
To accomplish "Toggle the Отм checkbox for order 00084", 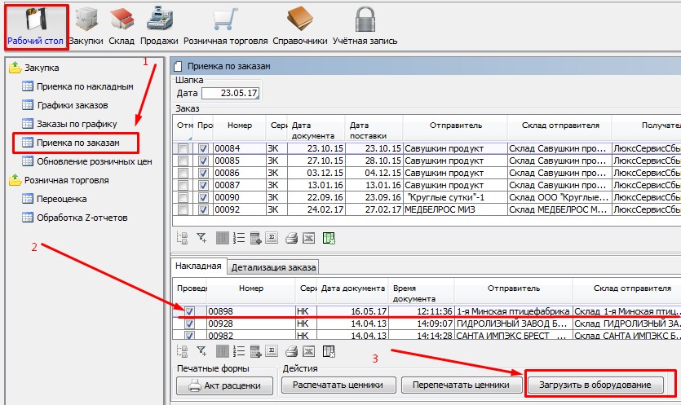I will pos(184,149).
